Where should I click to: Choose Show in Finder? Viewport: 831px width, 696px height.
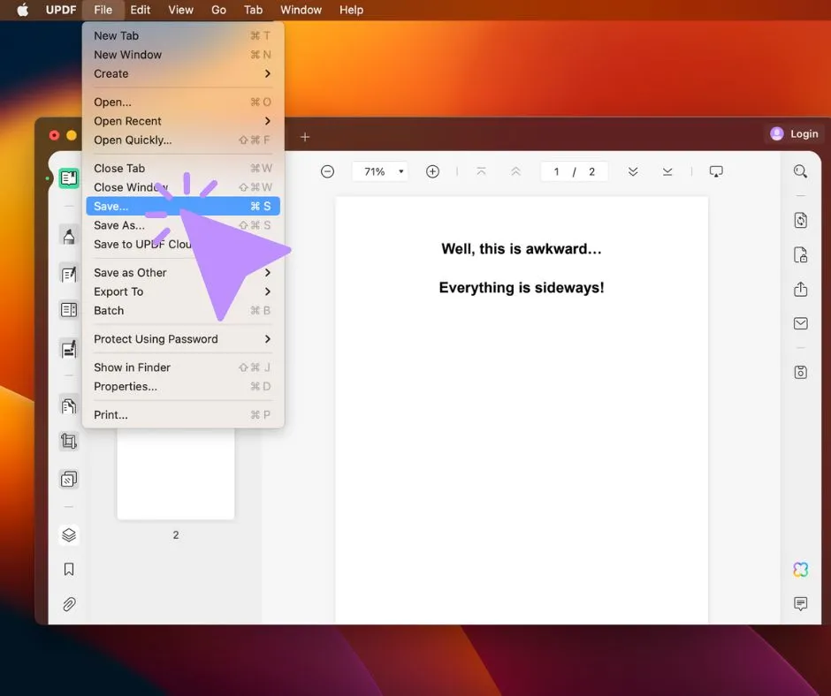(183, 367)
